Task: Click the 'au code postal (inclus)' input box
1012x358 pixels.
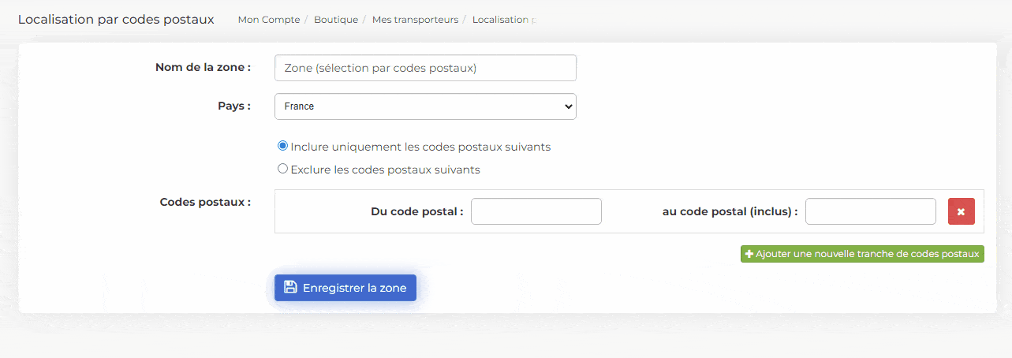Action: coord(870,211)
